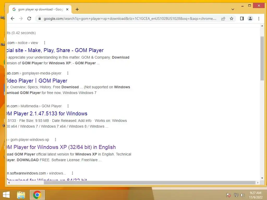Open the Video Player | GOM Player link
This screenshot has width=267, height=200.
click(37, 81)
